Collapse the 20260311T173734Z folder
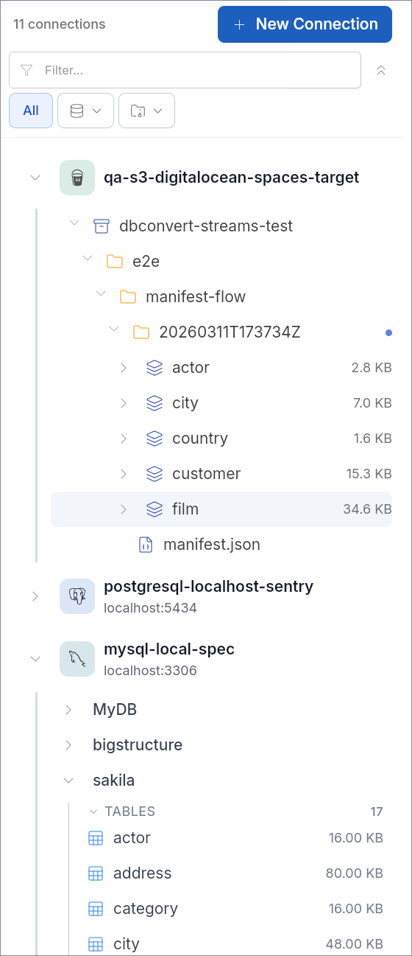This screenshot has width=412, height=956. [114, 329]
